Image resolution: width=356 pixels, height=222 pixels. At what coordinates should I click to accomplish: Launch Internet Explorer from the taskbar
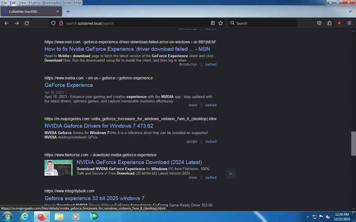pyautogui.click(x=25, y=216)
